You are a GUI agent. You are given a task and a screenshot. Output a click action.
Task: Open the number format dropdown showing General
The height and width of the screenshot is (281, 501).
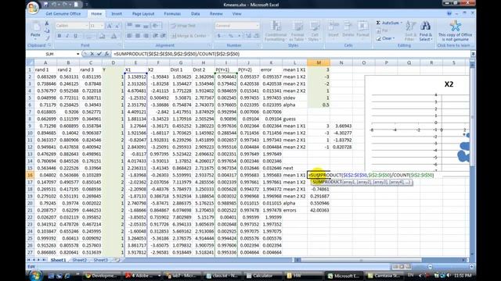point(258,26)
